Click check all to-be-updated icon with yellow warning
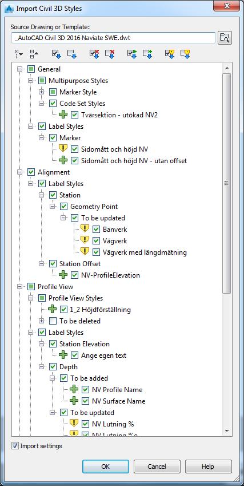Image resolution: width=244 pixels, height=486 pixels. 170,54
